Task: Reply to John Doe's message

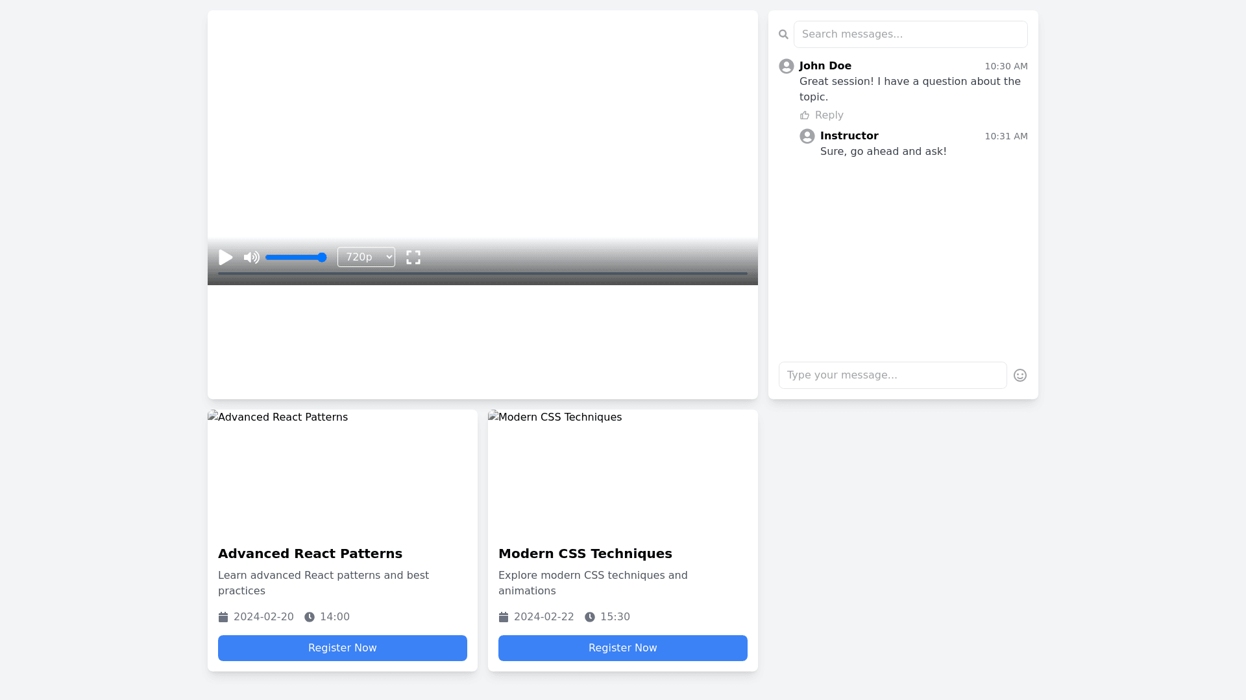Action: coord(829,115)
